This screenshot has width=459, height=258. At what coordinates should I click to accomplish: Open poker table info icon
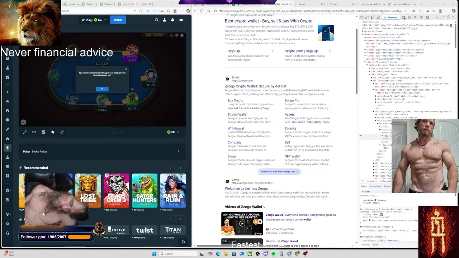[182, 35]
